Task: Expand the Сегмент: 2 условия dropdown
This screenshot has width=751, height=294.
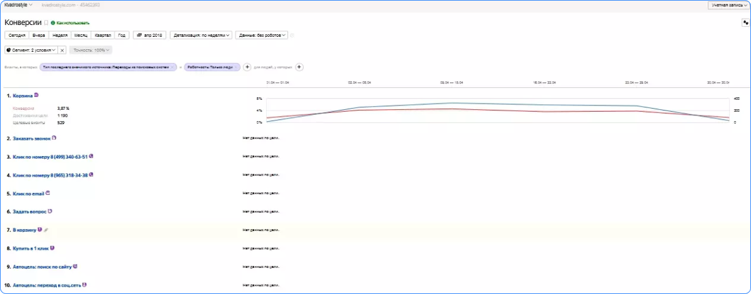Action: click(32, 50)
